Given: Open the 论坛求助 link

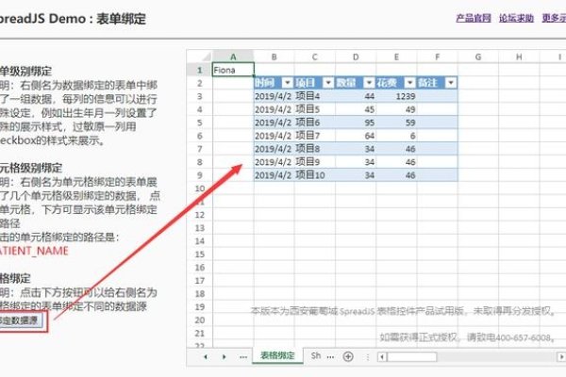Looking at the screenshot, I should click(x=516, y=18).
